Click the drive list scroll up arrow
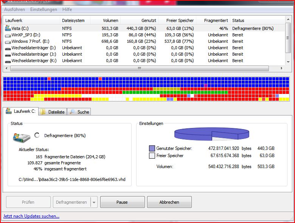Image resolution: width=295 pixels, height=223 pixels. click(x=288, y=19)
